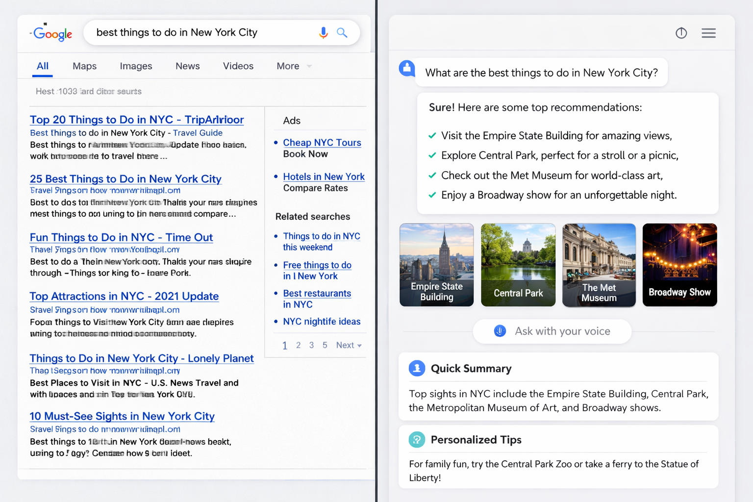Click the checkmark beside Empire State Building recommendation
The width and height of the screenshot is (753, 502).
coord(432,136)
